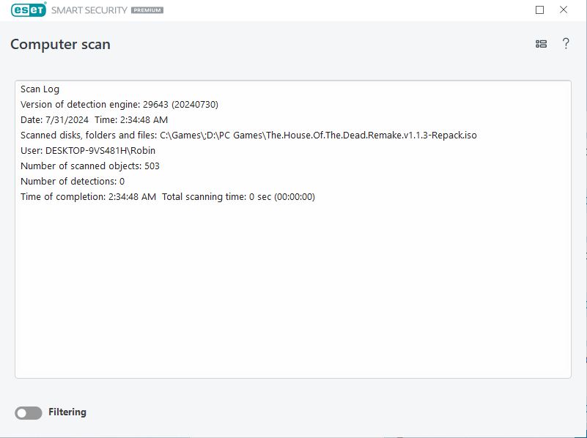The width and height of the screenshot is (587, 438).
Task: Close the ESET Smart Security window
Action: [x=563, y=10]
